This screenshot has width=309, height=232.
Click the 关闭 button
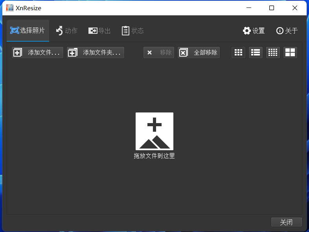tap(286, 222)
